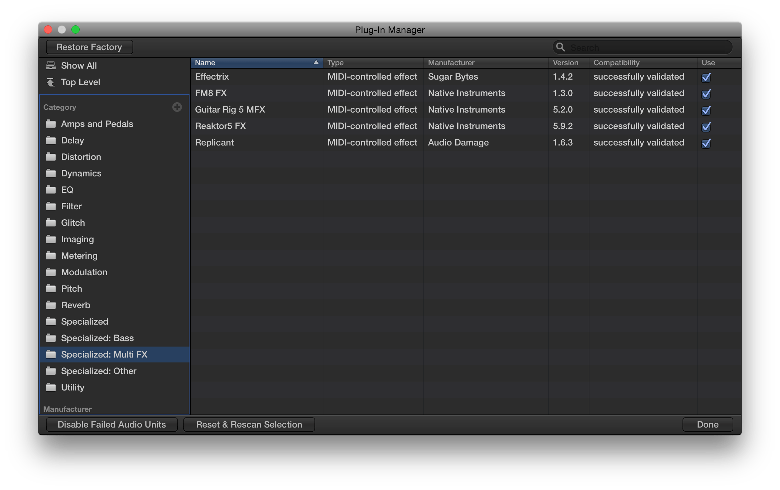Click the Top Level icon
The image size is (780, 490).
tap(51, 82)
